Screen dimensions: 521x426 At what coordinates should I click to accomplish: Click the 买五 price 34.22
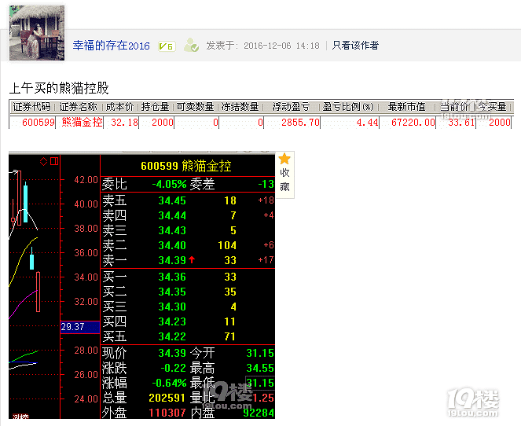[x=172, y=336]
